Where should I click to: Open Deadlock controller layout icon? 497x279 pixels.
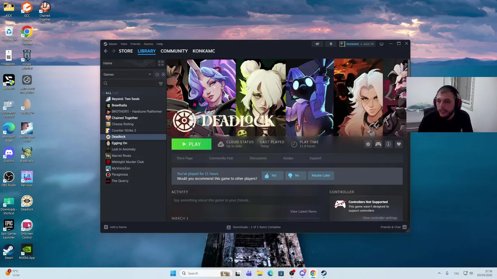coord(378,144)
